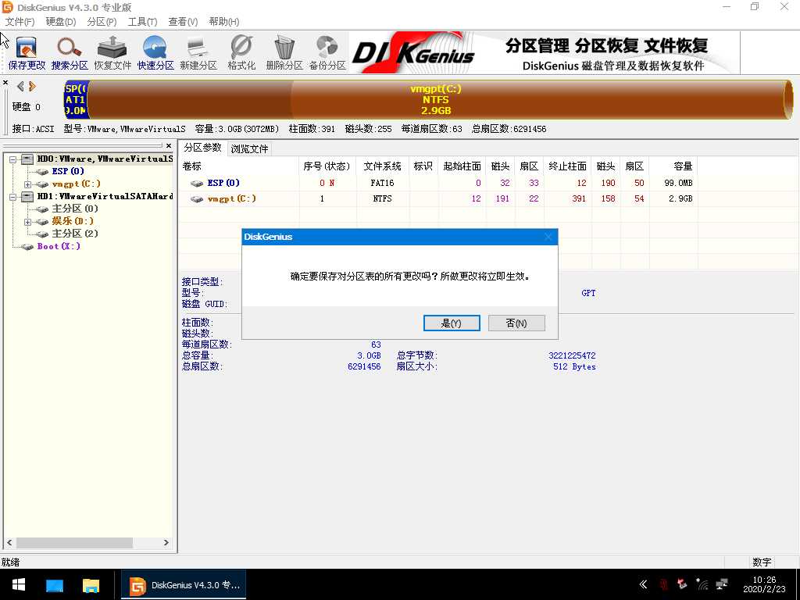
Task: Select ESP(0) in the disk tree
Action: click(68, 171)
